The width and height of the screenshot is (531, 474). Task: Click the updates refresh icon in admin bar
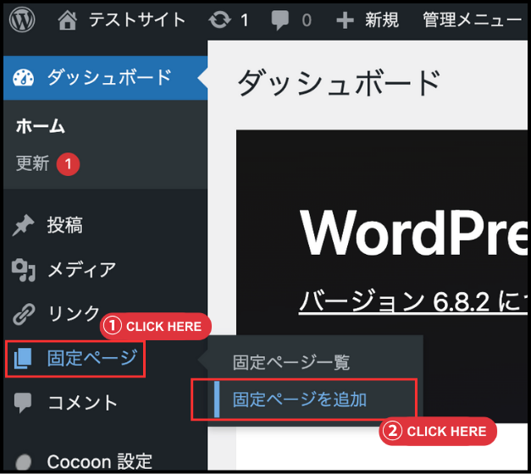[x=220, y=20]
